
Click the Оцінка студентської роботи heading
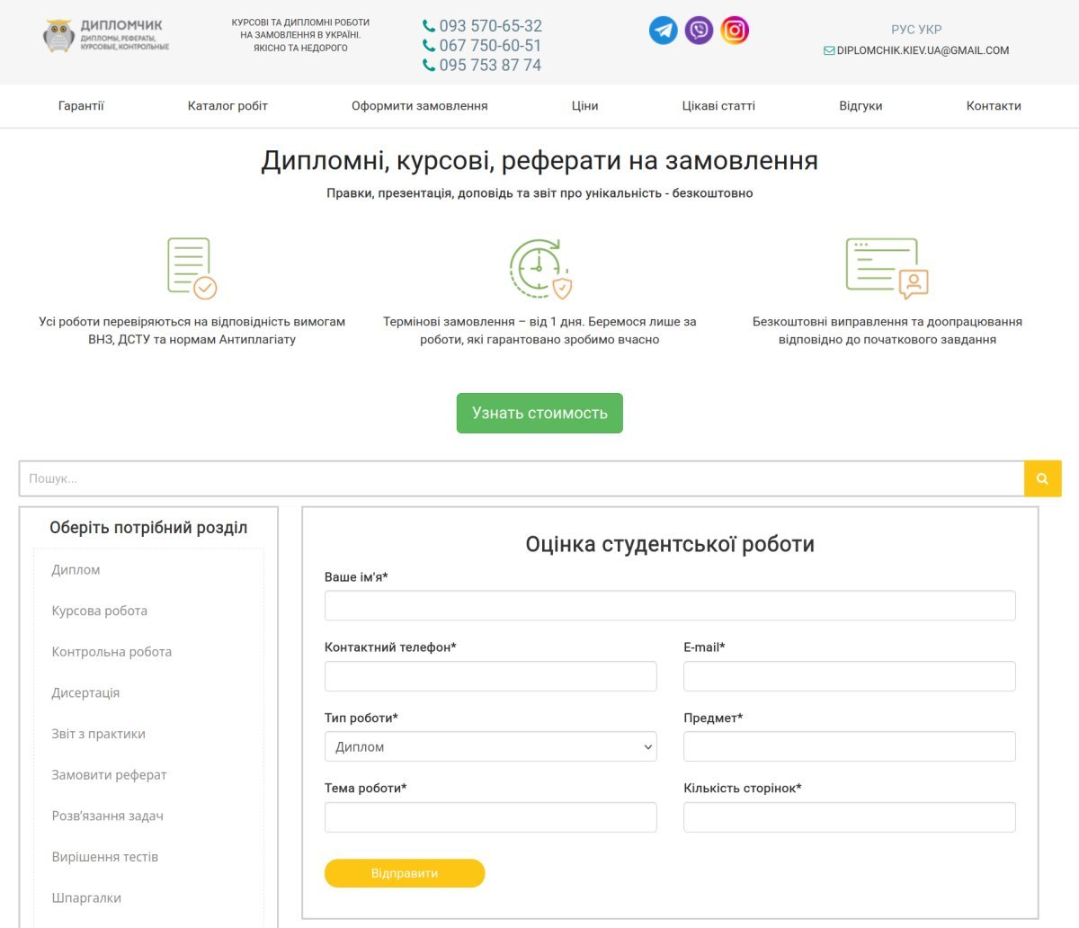click(x=670, y=544)
